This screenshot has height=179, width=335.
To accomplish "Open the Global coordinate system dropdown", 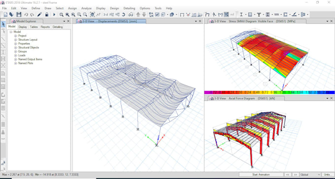I will [310, 175].
